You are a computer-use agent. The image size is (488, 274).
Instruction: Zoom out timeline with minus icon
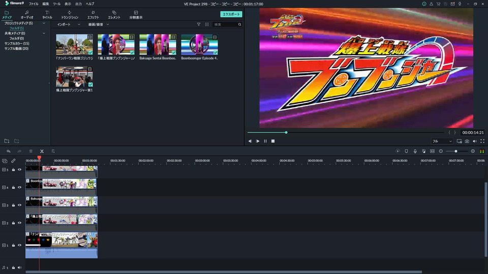441,151
